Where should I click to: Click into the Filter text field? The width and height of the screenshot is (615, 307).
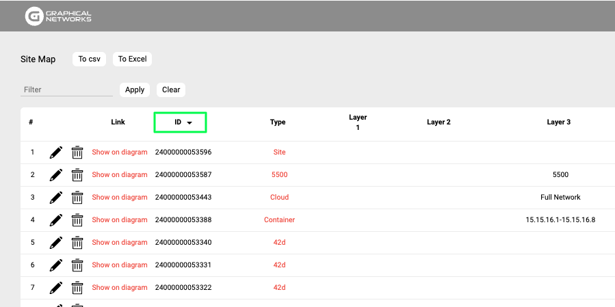click(66, 90)
